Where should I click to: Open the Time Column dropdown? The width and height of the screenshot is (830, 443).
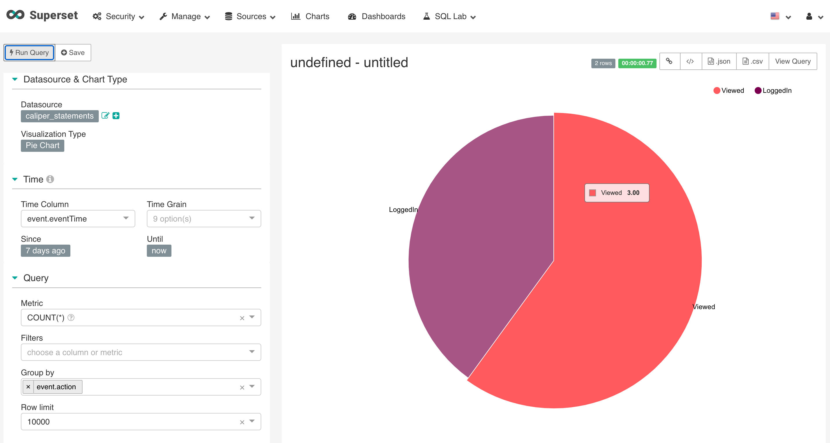78,219
